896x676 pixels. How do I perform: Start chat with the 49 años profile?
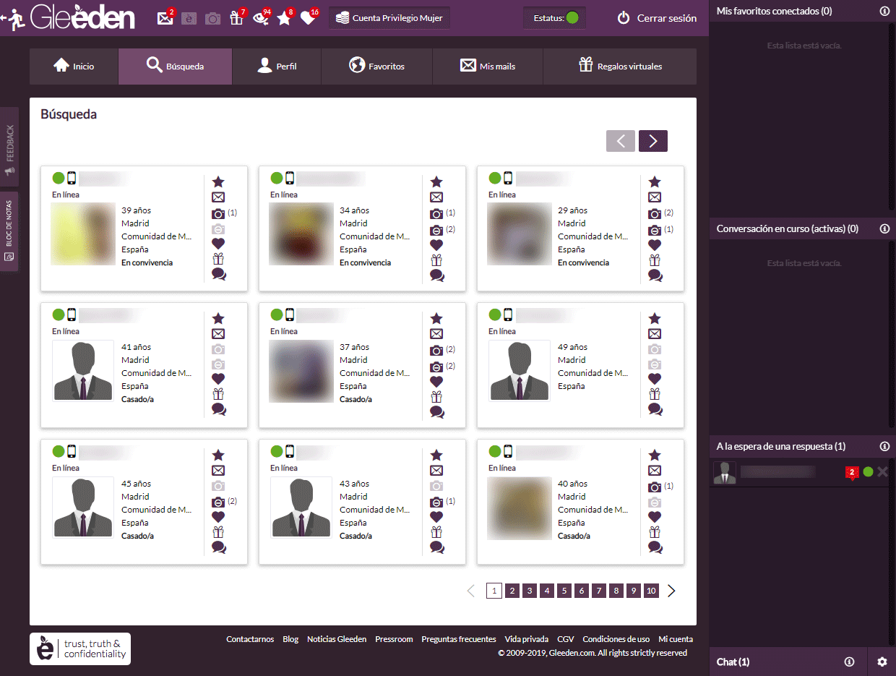pos(655,409)
